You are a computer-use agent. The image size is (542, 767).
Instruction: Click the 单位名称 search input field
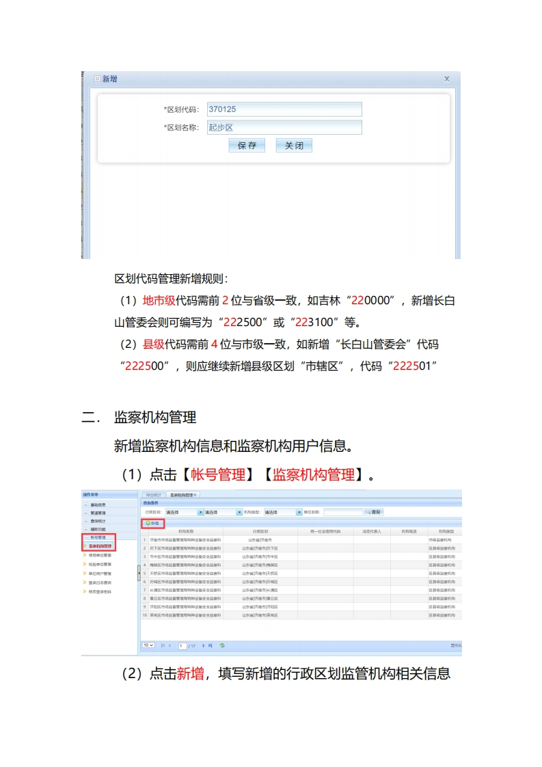coord(343,512)
